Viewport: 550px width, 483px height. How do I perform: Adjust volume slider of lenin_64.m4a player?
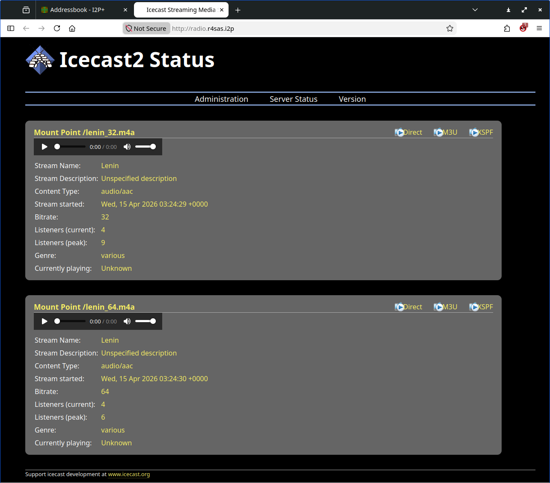[146, 321]
